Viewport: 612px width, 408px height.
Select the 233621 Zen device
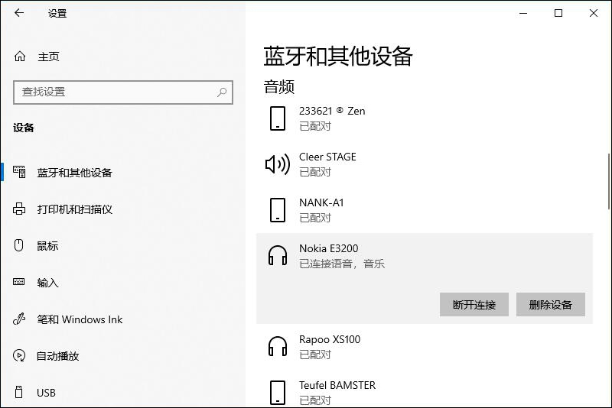425,118
